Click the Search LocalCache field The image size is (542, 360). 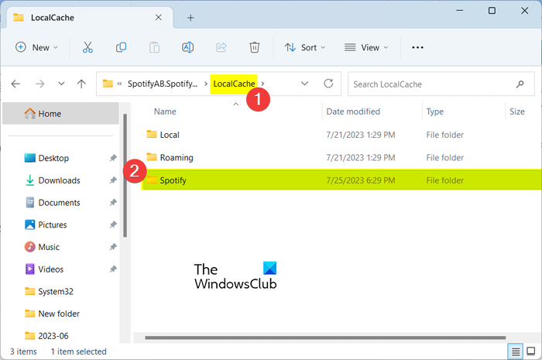click(x=441, y=84)
